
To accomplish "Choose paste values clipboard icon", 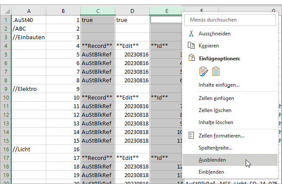I will 216,72.
